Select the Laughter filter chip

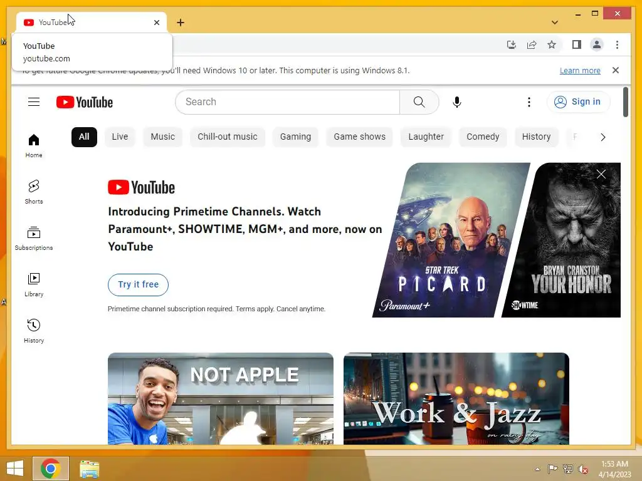click(426, 137)
